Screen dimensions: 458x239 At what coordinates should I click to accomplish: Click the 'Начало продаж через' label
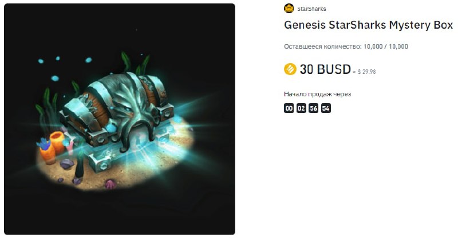[317, 94]
